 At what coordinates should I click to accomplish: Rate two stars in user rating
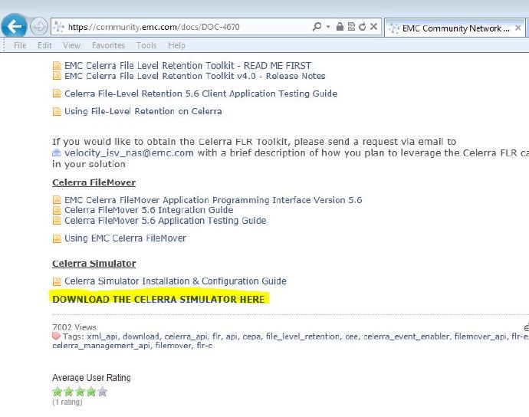point(68,392)
